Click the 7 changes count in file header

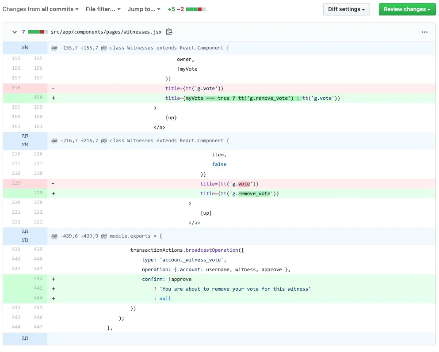[x=23, y=32]
